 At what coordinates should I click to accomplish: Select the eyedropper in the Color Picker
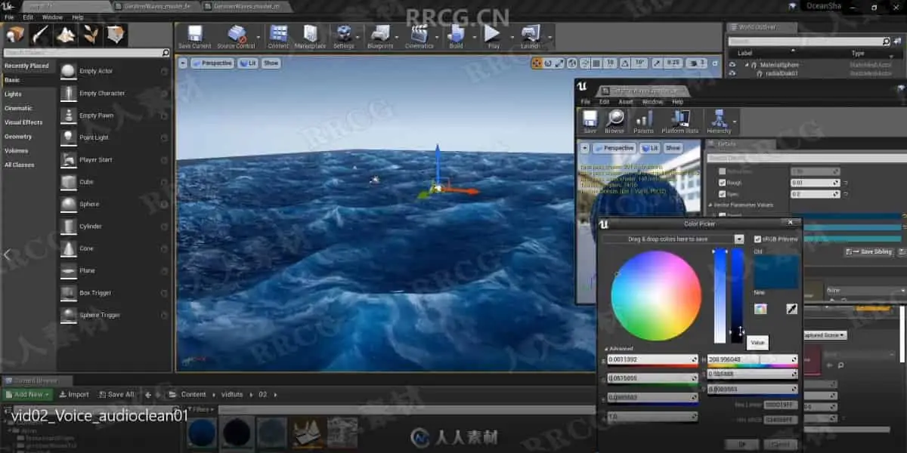[791, 309]
